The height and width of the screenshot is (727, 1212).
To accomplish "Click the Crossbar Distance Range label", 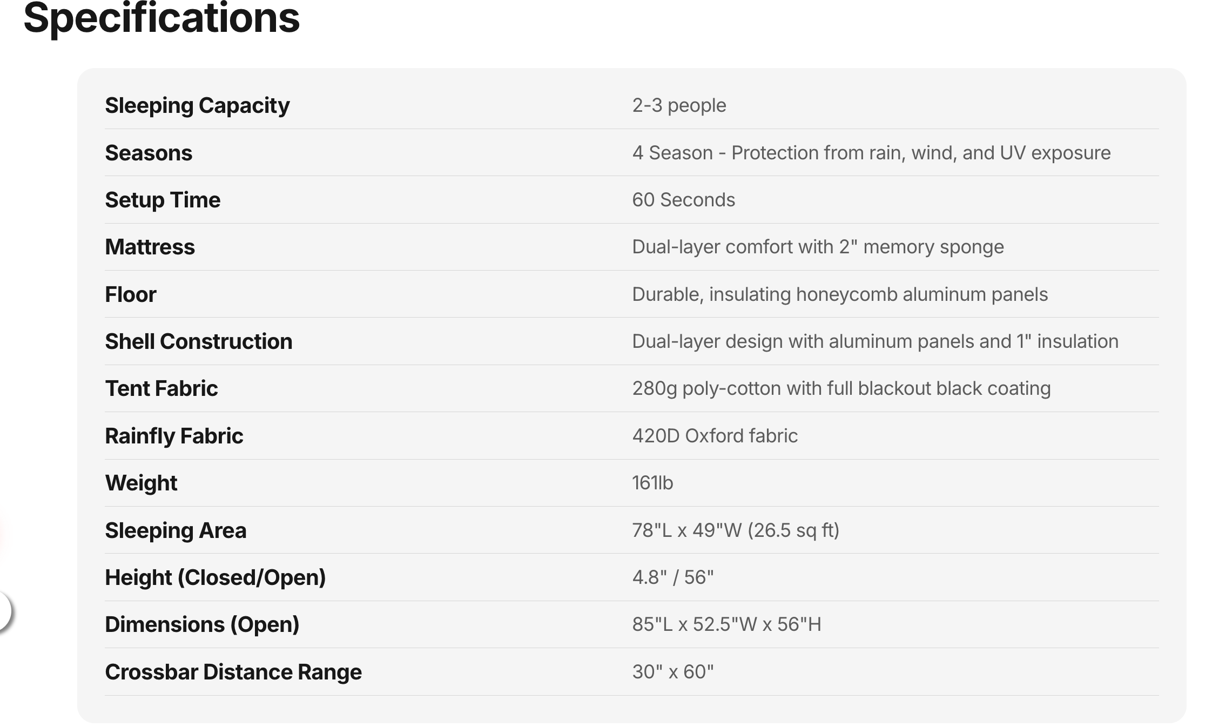I will pos(233,672).
